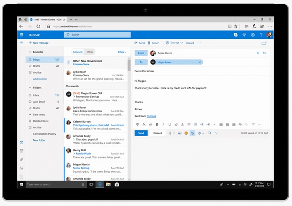The height and width of the screenshot is (206, 292).
Task: Click the font color icon
Action: [182, 124]
